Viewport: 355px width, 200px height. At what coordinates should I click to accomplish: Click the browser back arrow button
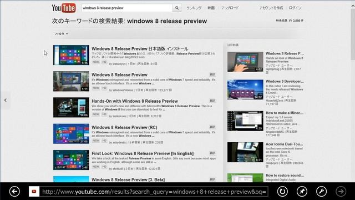tap(15, 192)
